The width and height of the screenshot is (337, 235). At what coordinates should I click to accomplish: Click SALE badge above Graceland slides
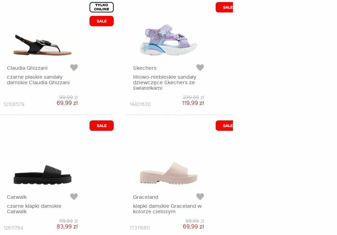(x=224, y=125)
